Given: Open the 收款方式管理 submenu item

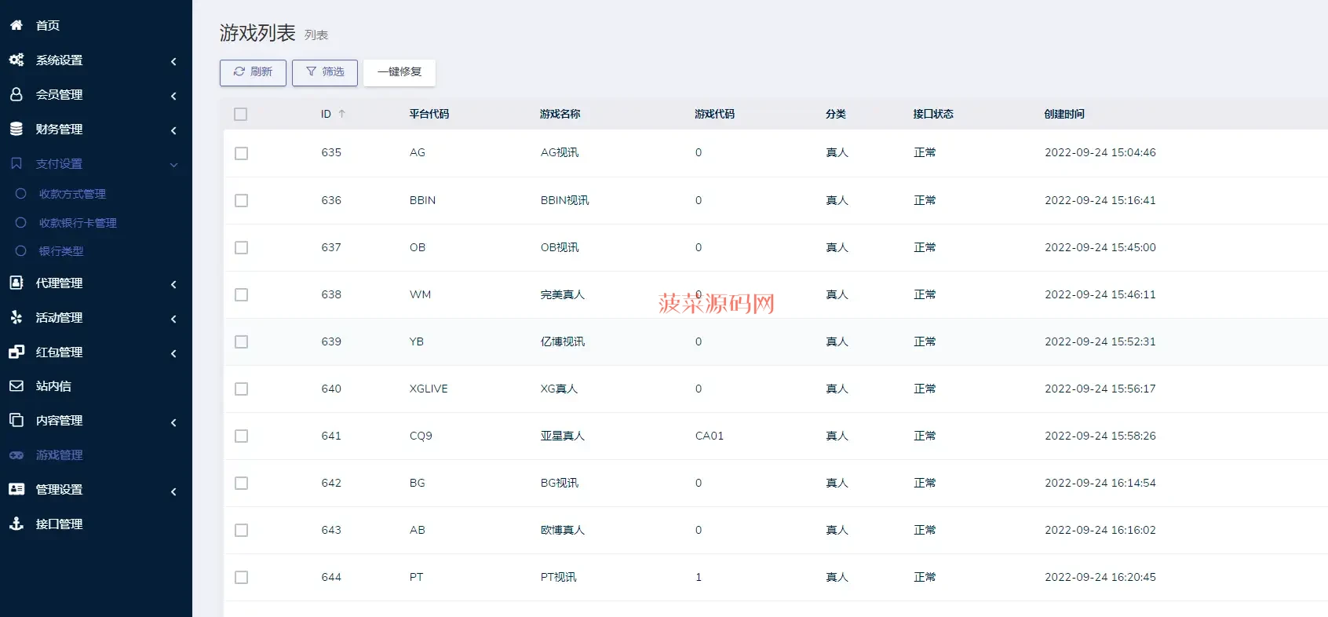Looking at the screenshot, I should coord(72,194).
